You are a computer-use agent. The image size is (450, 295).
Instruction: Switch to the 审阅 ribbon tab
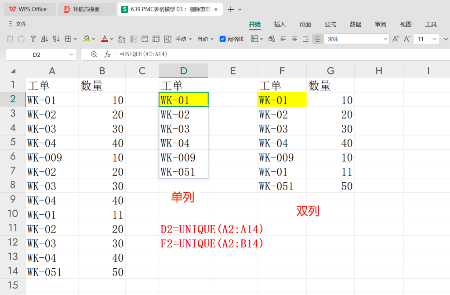pos(381,25)
